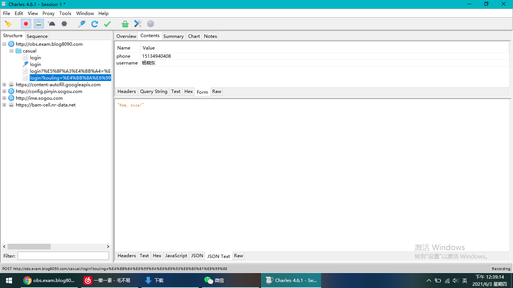
Task: Click the green basket toolbar icon
Action: (125, 24)
